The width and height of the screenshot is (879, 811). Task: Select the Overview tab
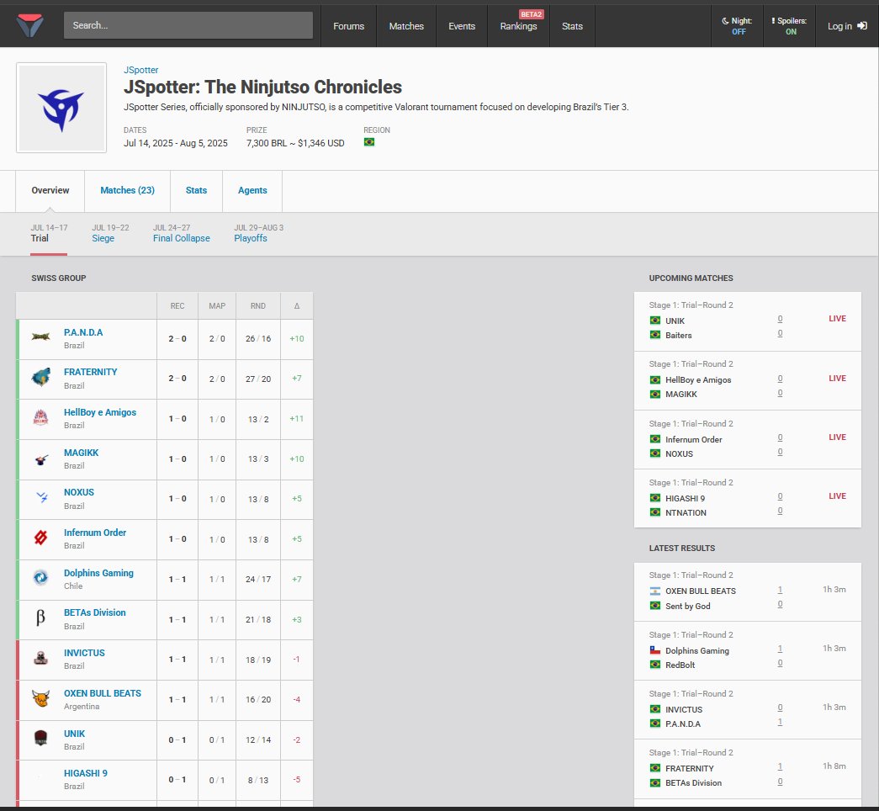pyautogui.click(x=50, y=191)
